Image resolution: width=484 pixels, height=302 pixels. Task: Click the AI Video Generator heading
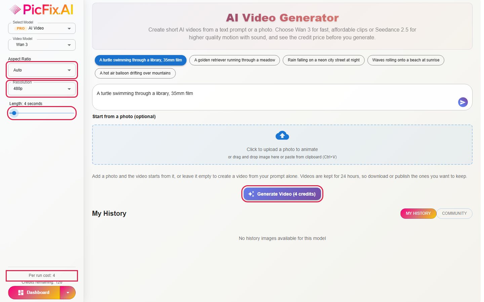point(282,18)
